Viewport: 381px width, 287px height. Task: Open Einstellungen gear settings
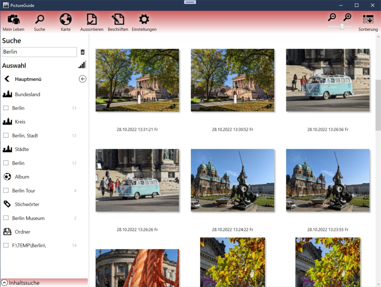pyautogui.click(x=144, y=23)
